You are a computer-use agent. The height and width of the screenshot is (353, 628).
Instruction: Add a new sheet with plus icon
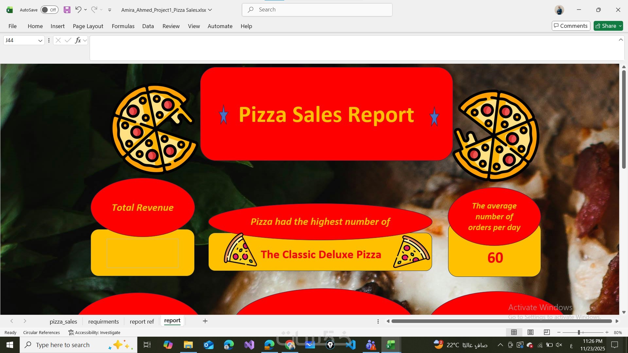(205, 321)
